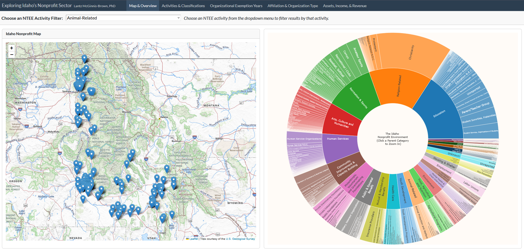Screen dimensions: 524x251
Task: Open the NTEE Activity Filter dropdown
Action: (x=123, y=18)
